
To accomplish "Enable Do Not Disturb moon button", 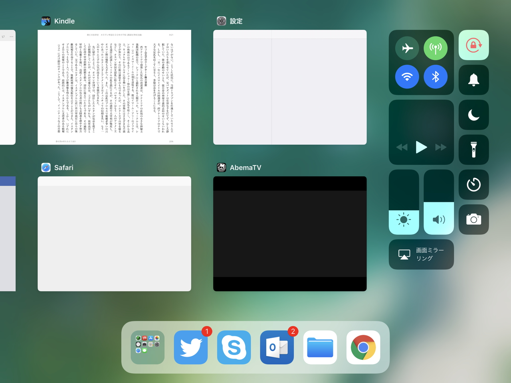I will [x=474, y=115].
